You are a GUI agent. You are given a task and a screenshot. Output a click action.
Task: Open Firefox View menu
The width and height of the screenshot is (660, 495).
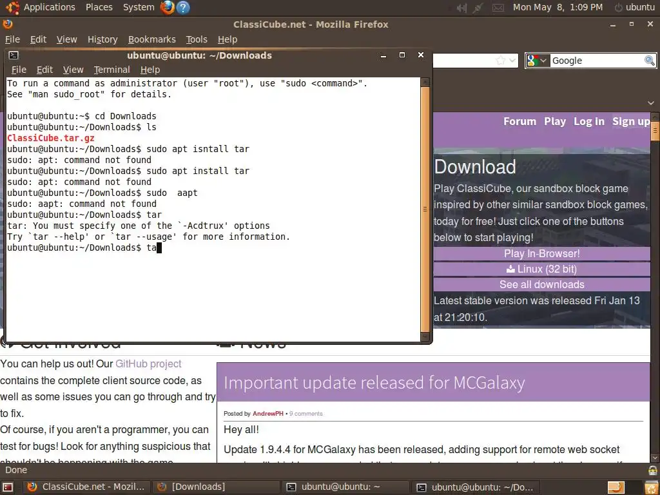pos(66,39)
